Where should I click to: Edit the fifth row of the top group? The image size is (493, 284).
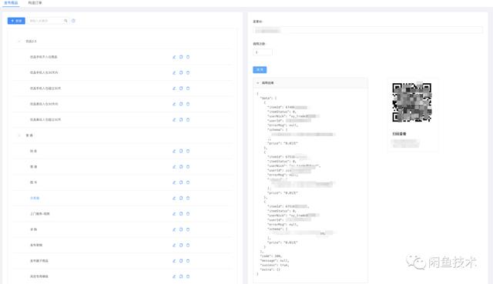pos(174,120)
